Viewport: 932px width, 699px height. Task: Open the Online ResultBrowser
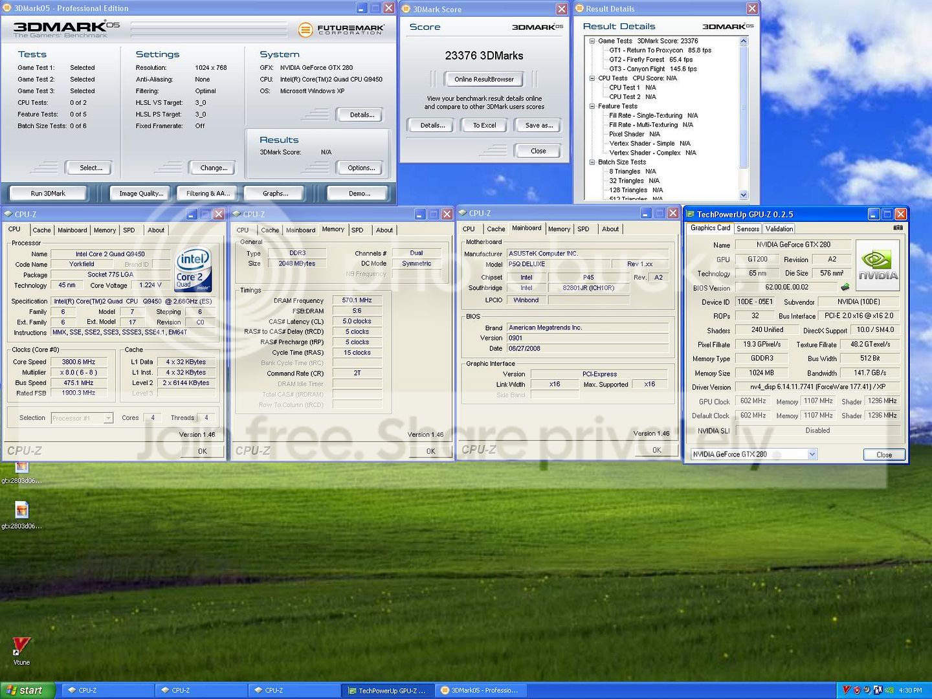[483, 79]
